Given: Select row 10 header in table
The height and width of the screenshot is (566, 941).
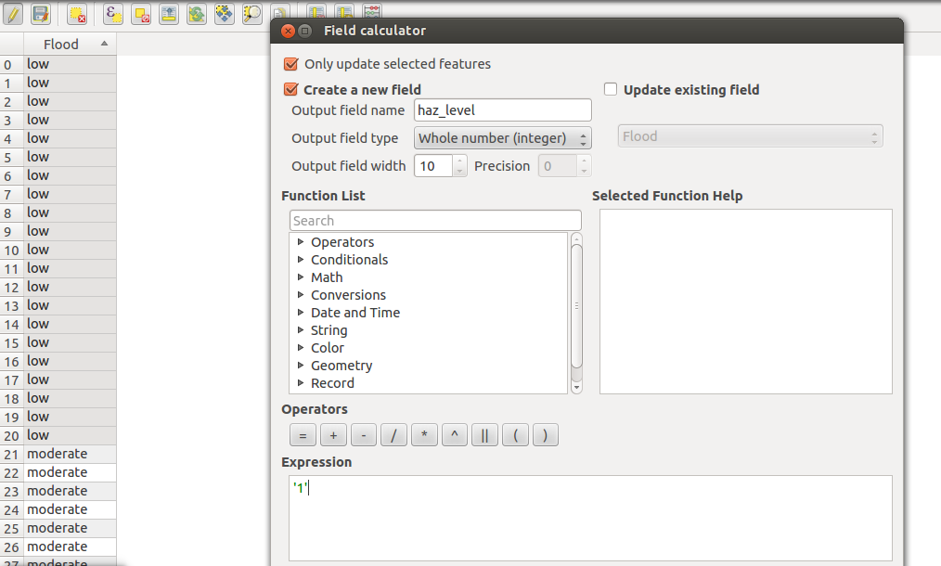Looking at the screenshot, I should click(x=12, y=250).
